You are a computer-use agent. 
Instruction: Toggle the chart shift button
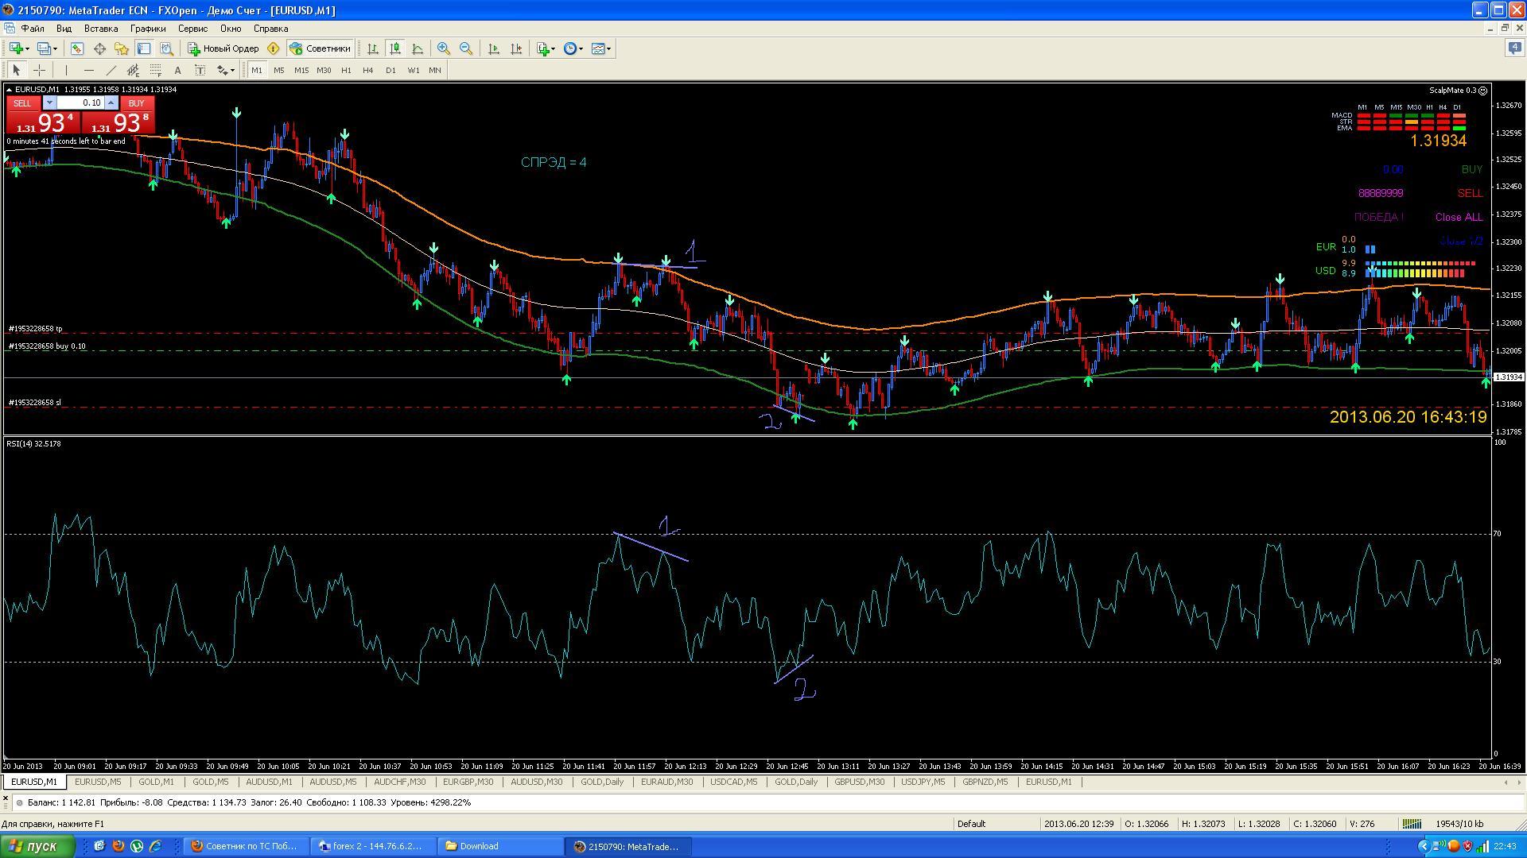[516, 48]
